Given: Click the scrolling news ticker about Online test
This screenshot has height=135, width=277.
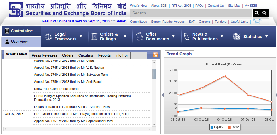Looking at the screenshot, I should click(84, 21).
